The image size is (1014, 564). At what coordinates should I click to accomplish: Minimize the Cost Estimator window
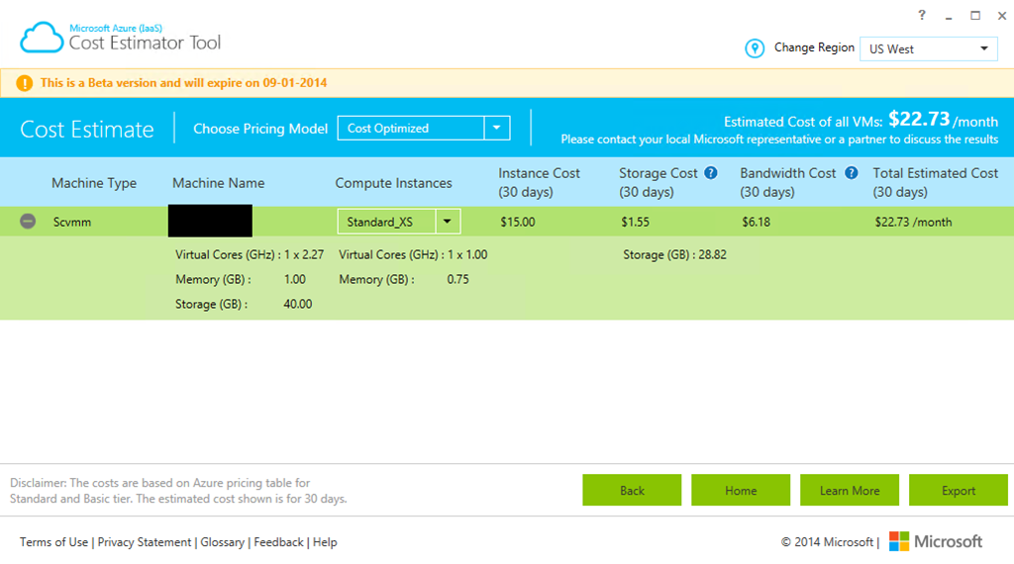(x=949, y=15)
